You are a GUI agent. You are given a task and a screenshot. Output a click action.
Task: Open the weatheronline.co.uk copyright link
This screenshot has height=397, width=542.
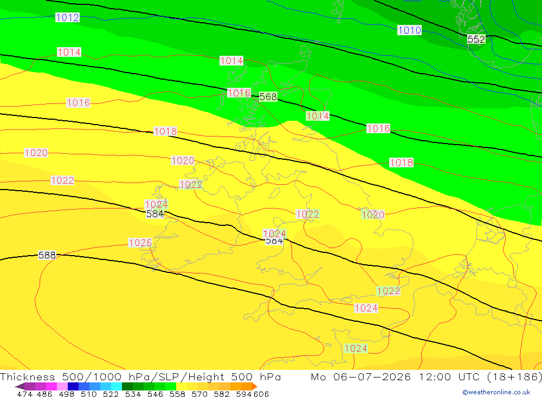(x=496, y=392)
